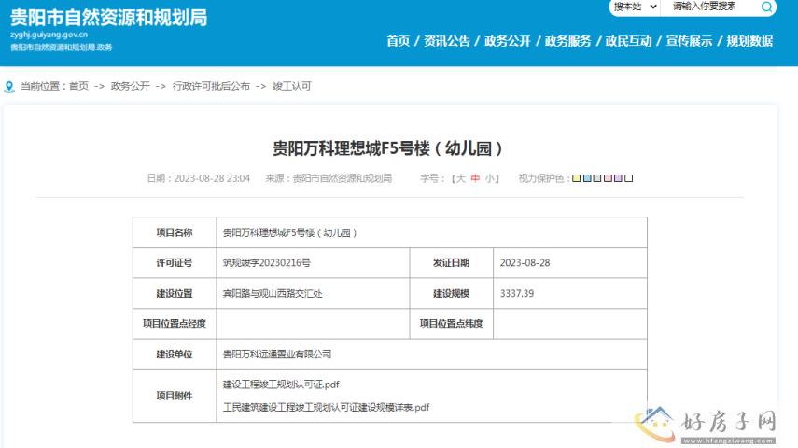Screen dimensions: 798x448
Task: Select the blue eye-protection color
Action: 587,178
